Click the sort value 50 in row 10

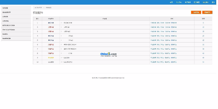(x=203, y=62)
